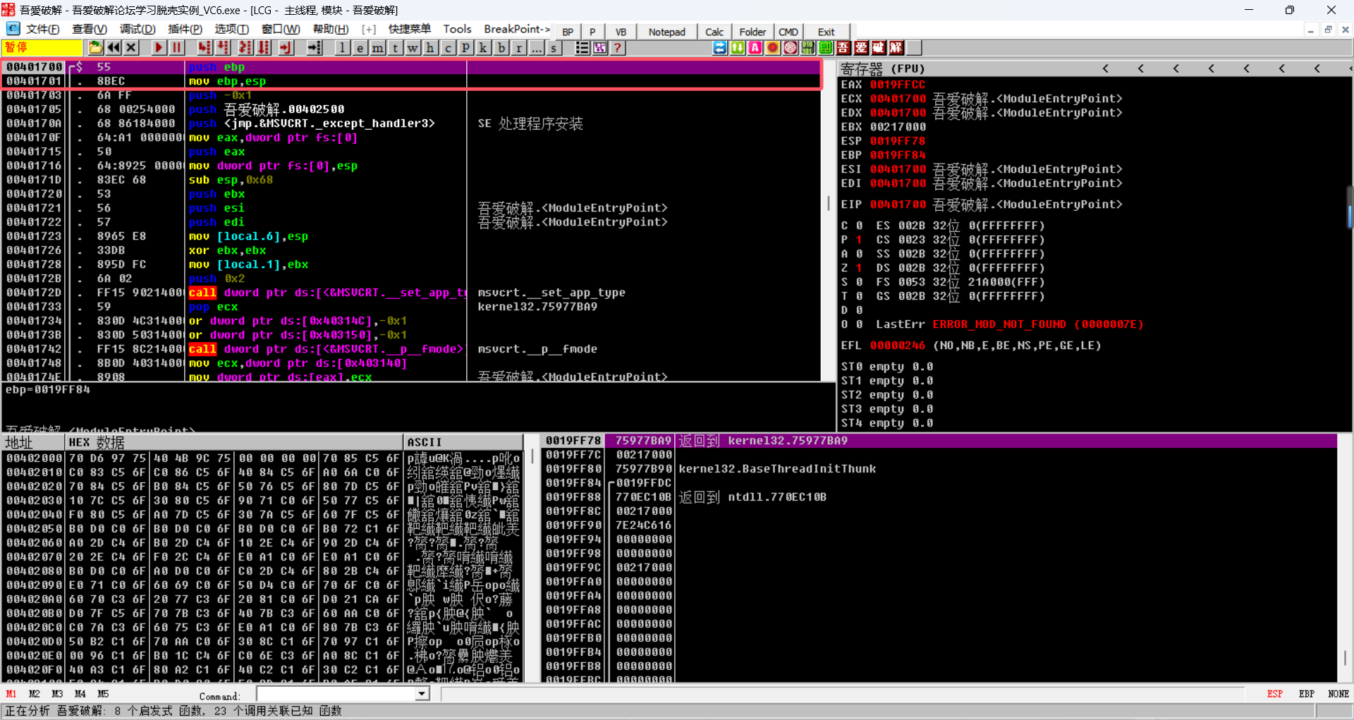Open the 窗口(W) Window menu
This screenshot has height=720, width=1354.
click(x=281, y=29)
